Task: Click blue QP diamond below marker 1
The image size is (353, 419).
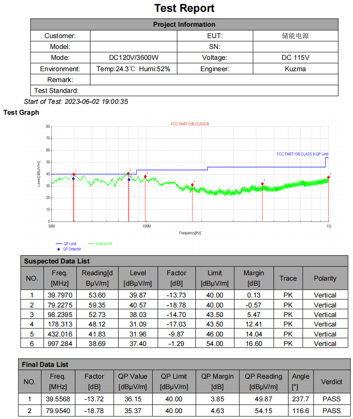Action: [73, 179]
